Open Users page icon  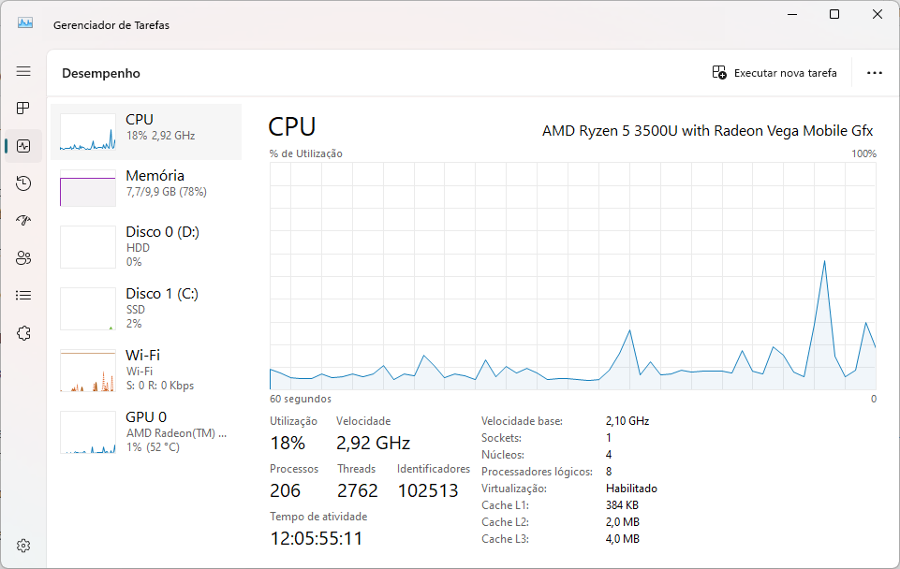(x=23, y=258)
